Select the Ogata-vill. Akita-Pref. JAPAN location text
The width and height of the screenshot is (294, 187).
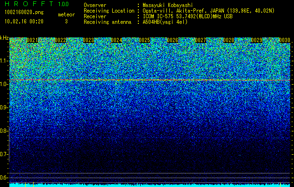[x=208, y=11]
